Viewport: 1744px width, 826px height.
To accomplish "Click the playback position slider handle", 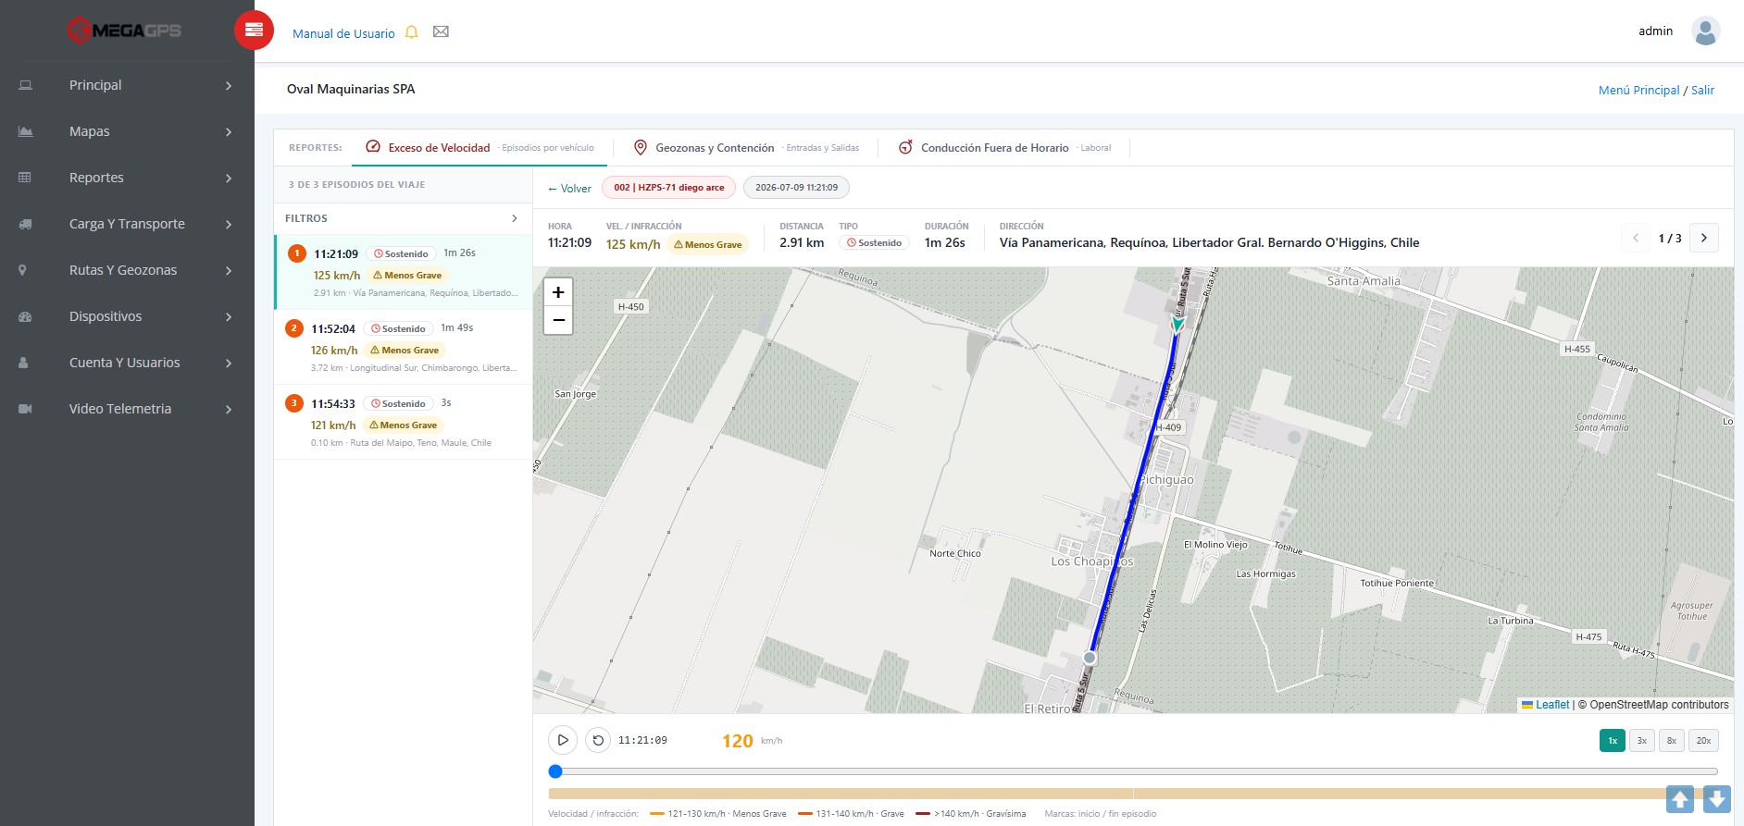I will pos(555,771).
